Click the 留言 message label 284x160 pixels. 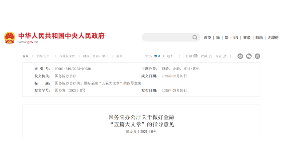pos(218,56)
